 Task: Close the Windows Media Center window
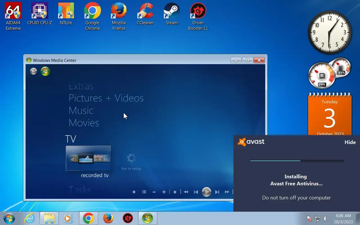259,60
